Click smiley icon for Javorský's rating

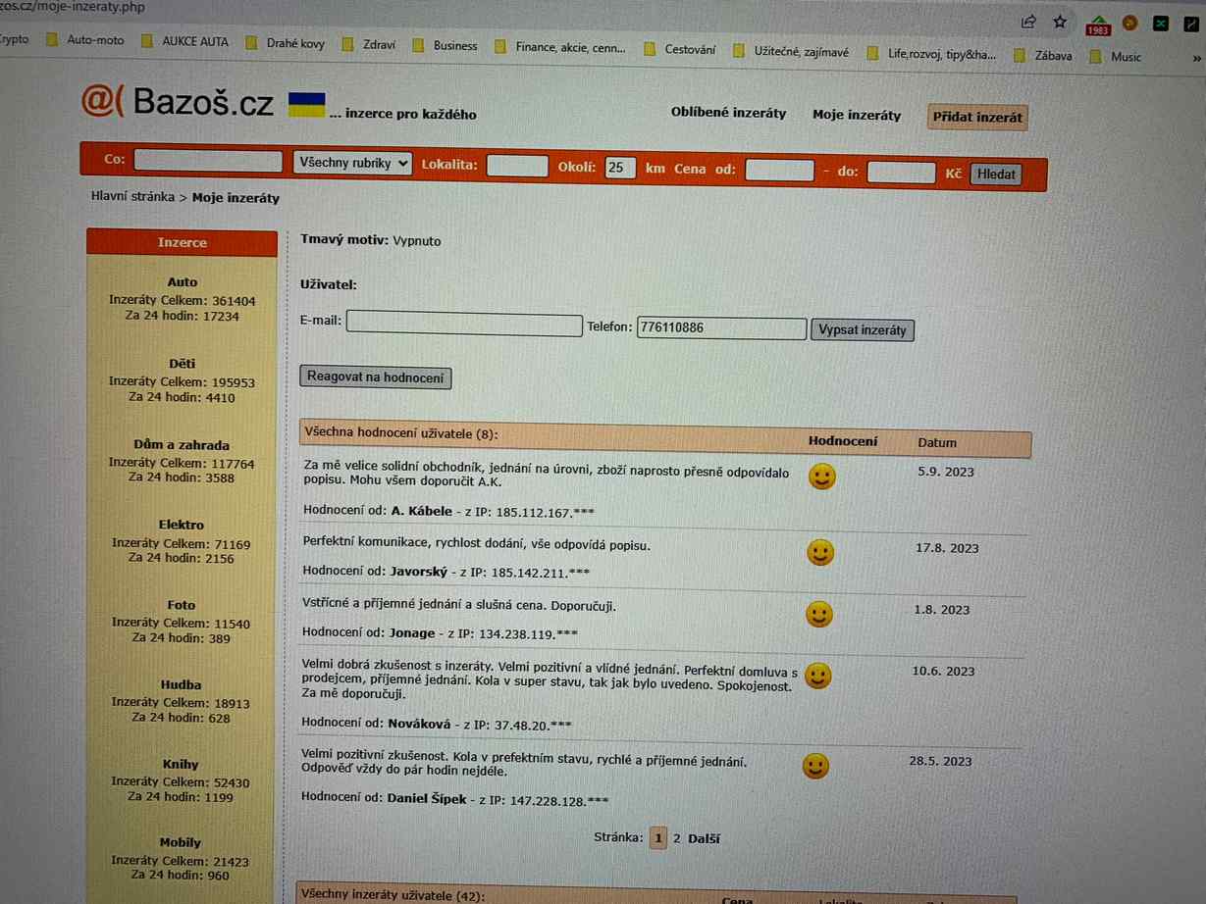(x=820, y=553)
